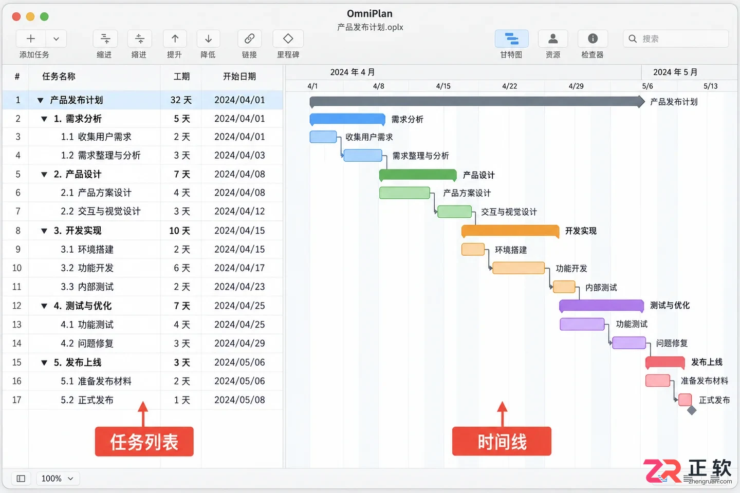Open the 添加任务 dropdown chevron
Screen dimensions: 740x493
click(56, 39)
